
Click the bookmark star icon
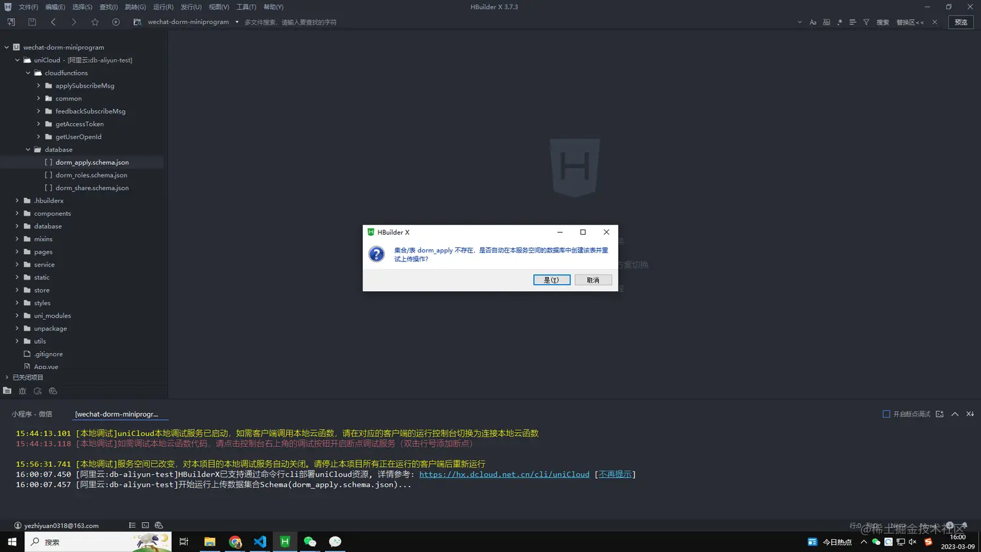(x=95, y=22)
